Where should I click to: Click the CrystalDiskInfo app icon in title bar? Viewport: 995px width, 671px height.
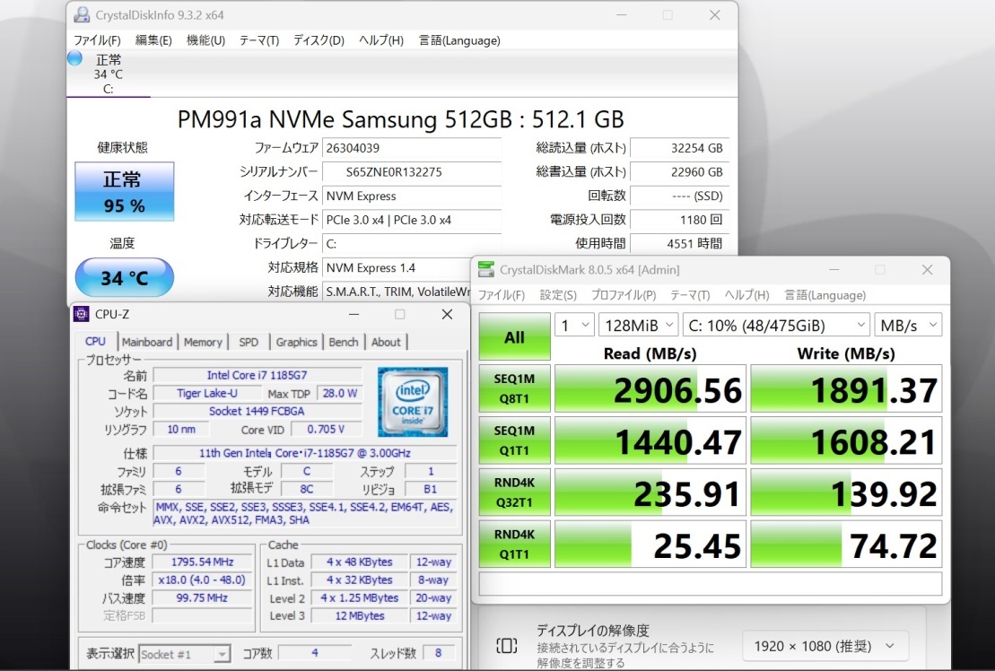point(82,14)
